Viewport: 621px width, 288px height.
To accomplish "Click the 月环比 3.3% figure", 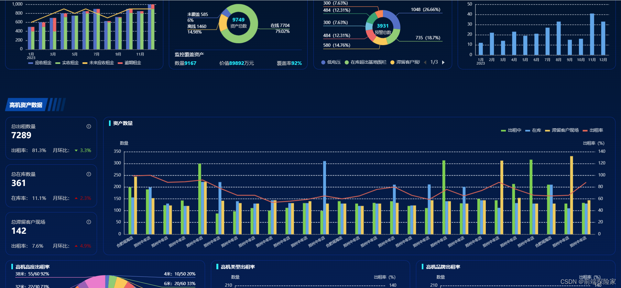I will tap(85, 150).
